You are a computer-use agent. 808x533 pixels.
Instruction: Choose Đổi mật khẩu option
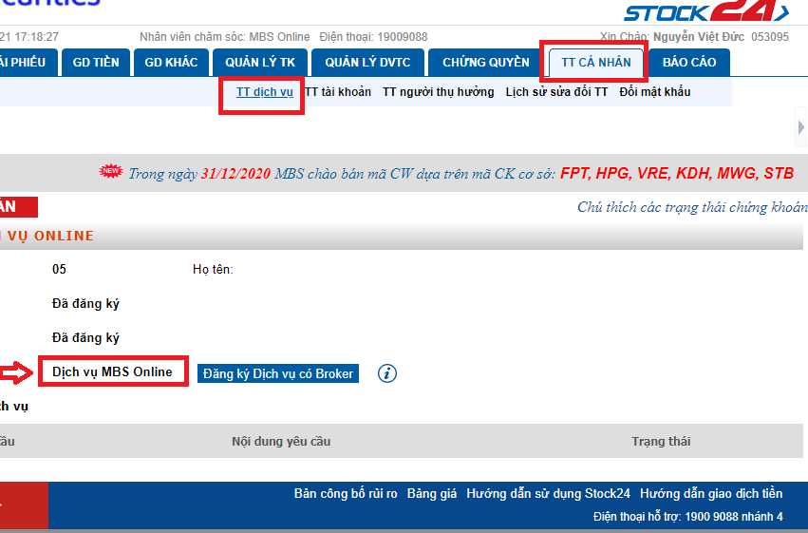tap(654, 92)
